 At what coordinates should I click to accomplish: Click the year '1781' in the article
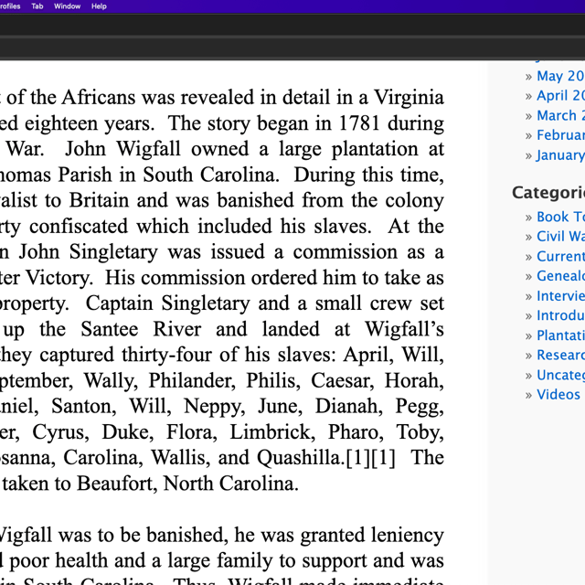(x=359, y=123)
